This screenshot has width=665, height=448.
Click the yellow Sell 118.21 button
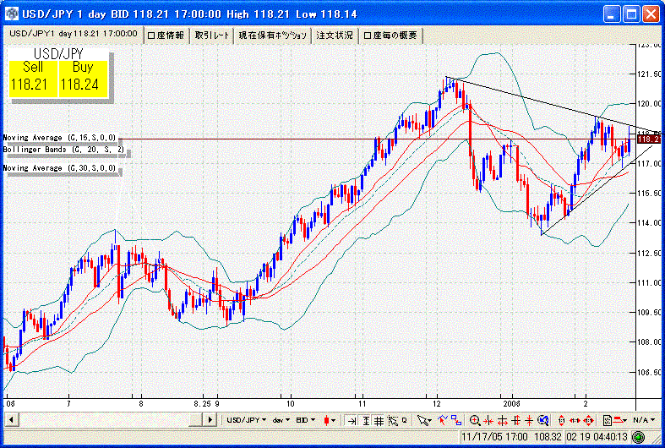[x=33, y=78]
